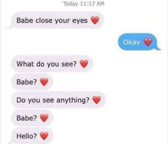Click the heart after the Babe? following 'What do you see?'
168x144 pixels.
point(44,82)
